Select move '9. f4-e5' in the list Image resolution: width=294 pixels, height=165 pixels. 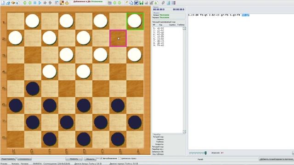pos(158,45)
